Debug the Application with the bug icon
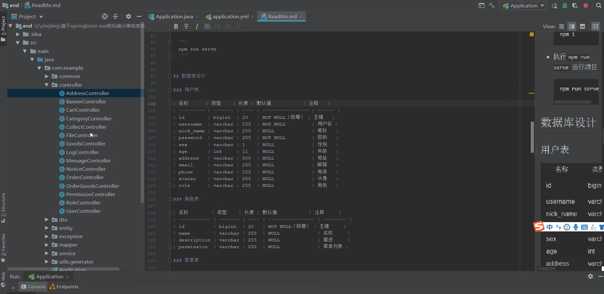Screen dimensions: 604x294 564,5
